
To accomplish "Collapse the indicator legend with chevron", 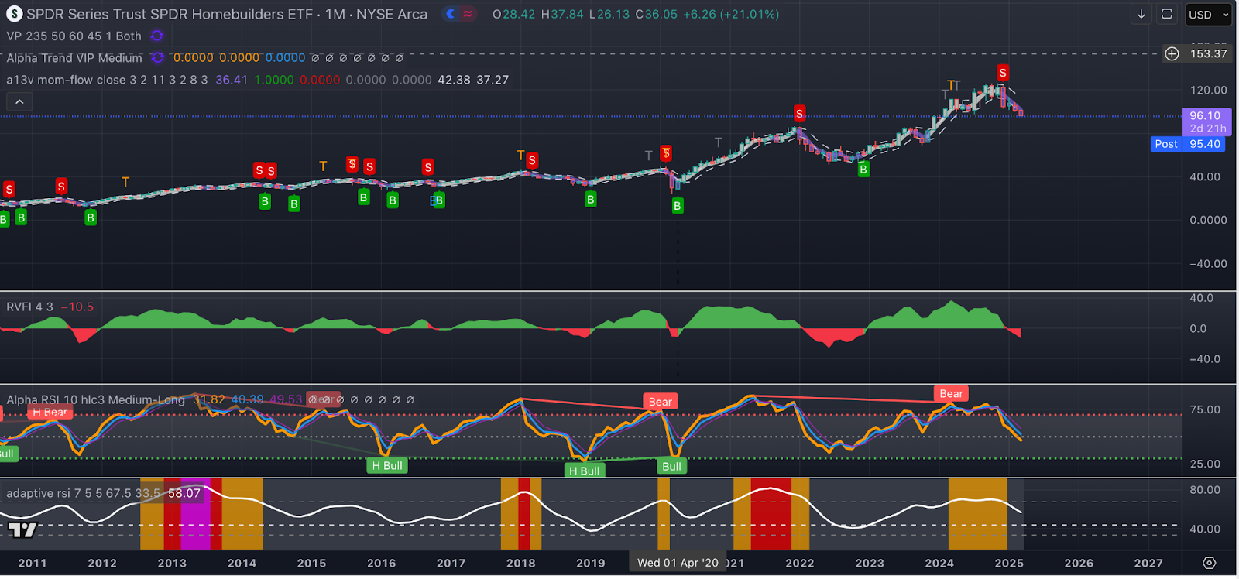I will click(19, 101).
